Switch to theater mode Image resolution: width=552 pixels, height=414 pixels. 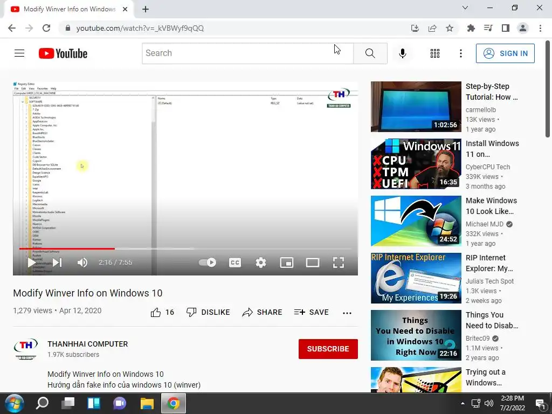click(312, 263)
